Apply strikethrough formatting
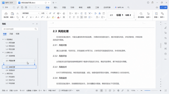 pos(36,17)
